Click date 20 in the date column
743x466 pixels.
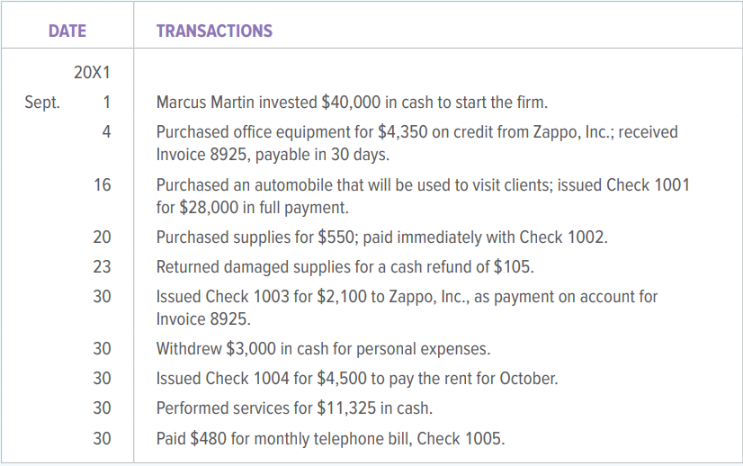pos(102,237)
